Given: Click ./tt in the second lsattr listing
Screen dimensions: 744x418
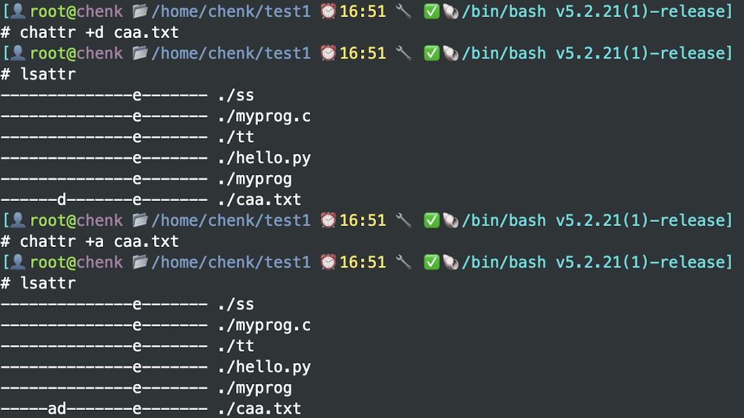Looking at the screenshot, I should tap(236, 346).
